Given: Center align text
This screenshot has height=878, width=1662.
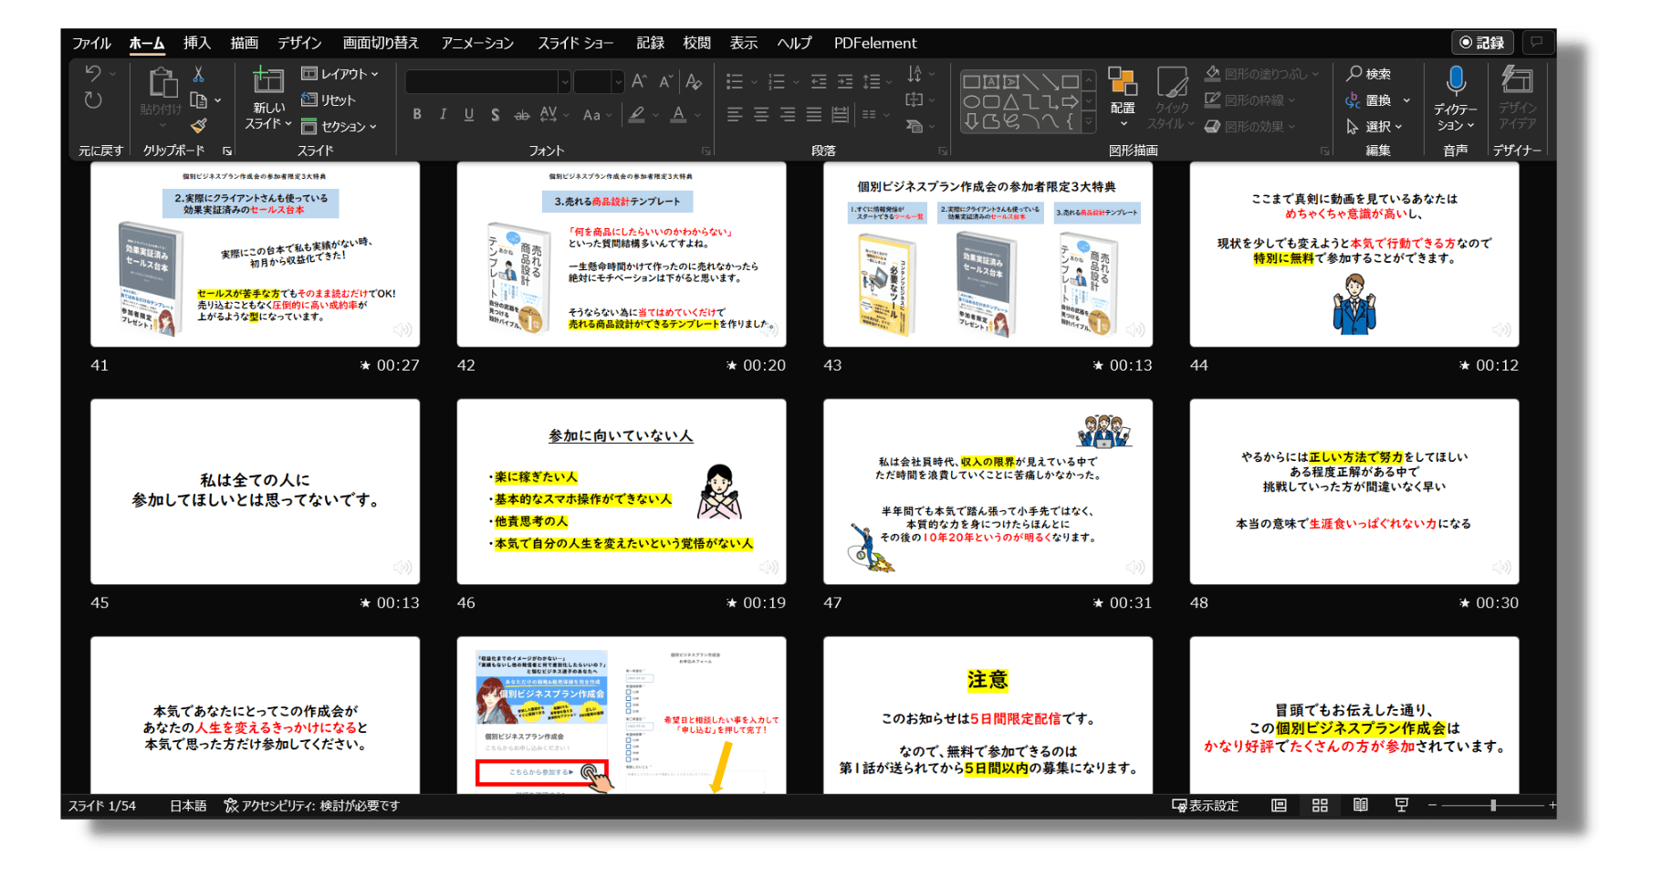Looking at the screenshot, I should [x=761, y=115].
